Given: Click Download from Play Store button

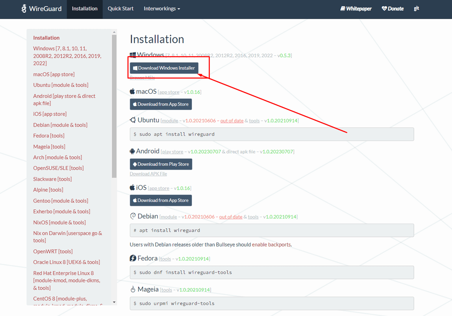Looking at the screenshot, I should click(161, 164).
